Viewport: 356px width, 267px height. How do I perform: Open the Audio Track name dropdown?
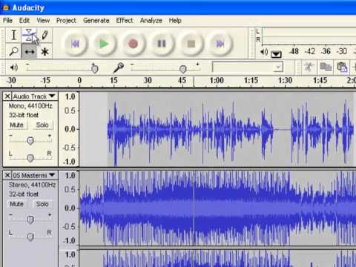(35, 96)
